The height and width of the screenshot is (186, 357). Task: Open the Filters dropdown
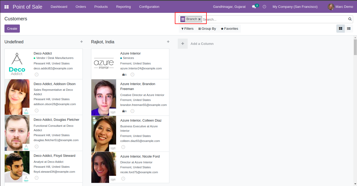tap(187, 29)
